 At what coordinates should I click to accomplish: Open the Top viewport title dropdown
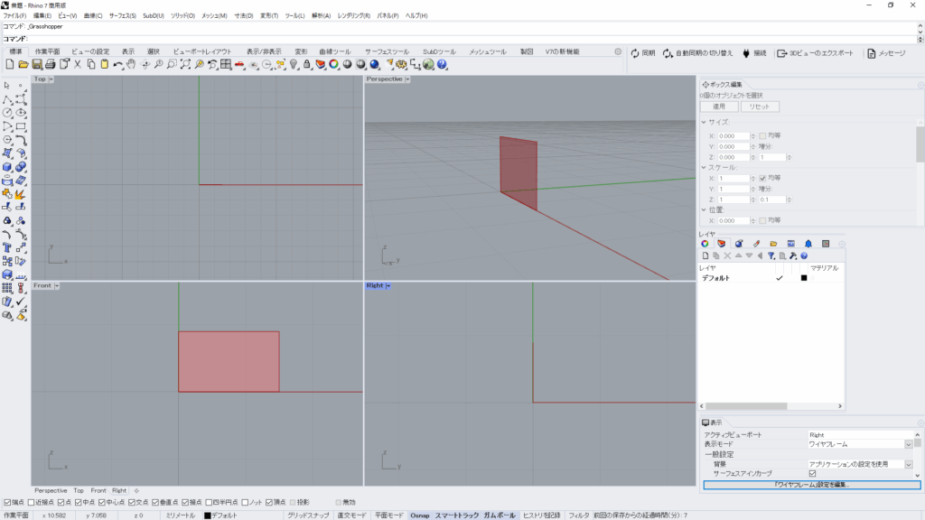(51, 79)
